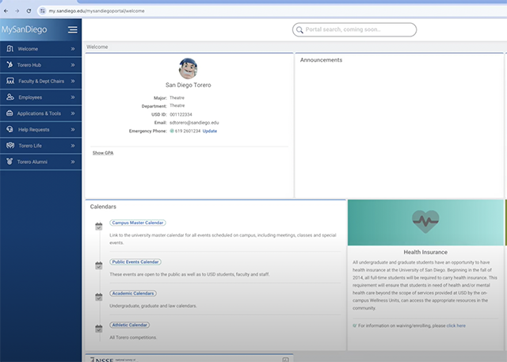Expand the Torero Hub chevron
This screenshot has height=362, width=507.
pyautogui.click(x=73, y=65)
